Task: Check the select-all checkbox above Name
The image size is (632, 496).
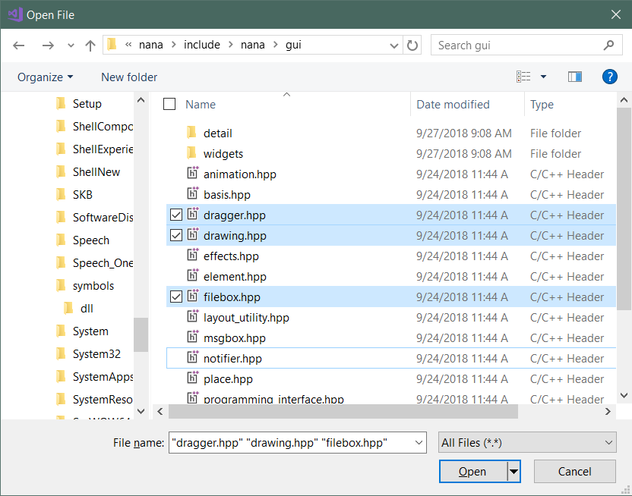Action: (x=168, y=104)
